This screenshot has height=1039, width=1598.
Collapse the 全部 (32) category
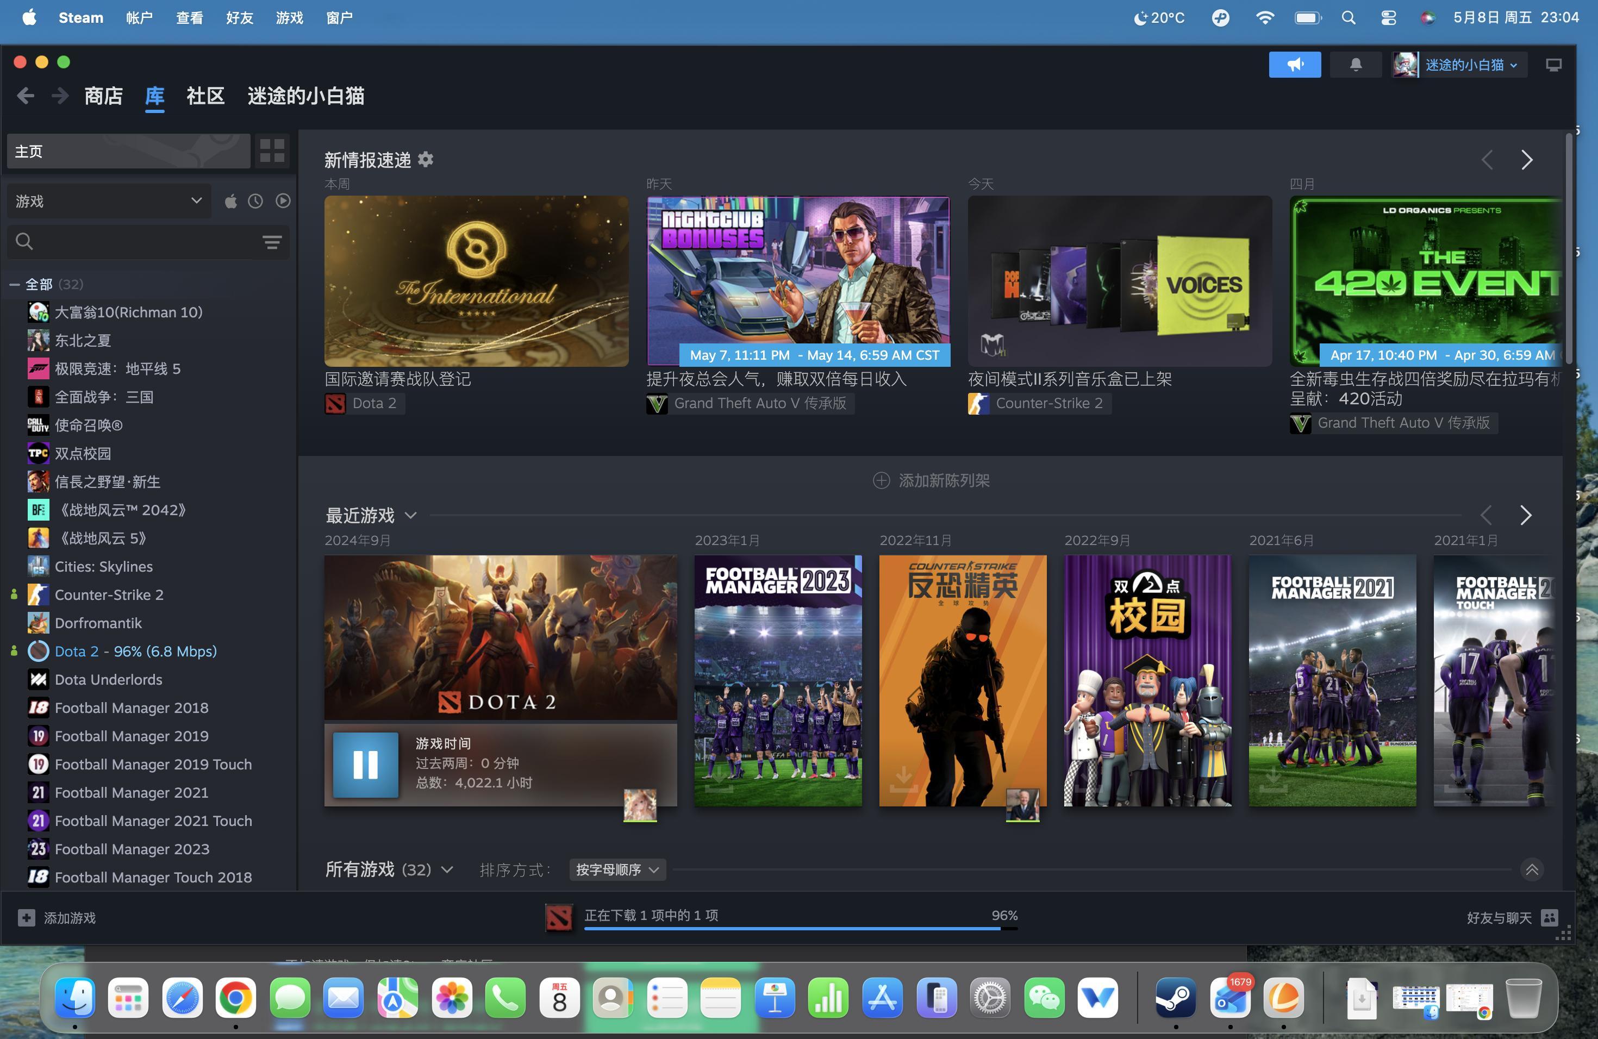[x=14, y=285]
